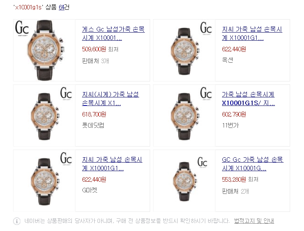Click the watch thumbnail for the 옥션 listing

tap(184, 50)
